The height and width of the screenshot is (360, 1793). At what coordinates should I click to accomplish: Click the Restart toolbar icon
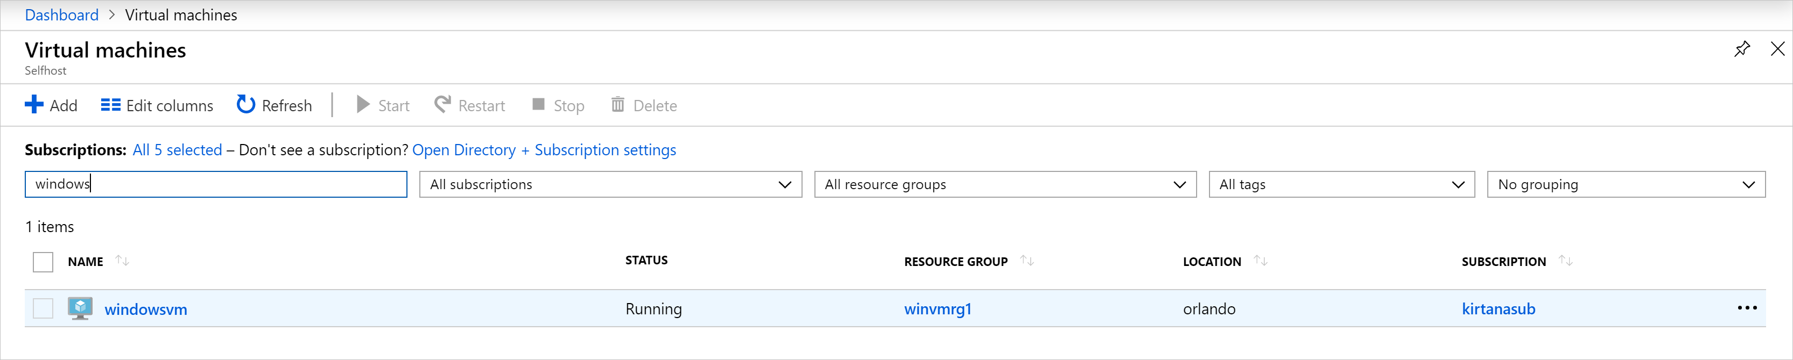(x=442, y=105)
